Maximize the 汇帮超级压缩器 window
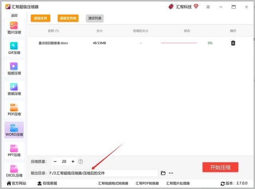Image resolution: width=255 pixels, height=189 pixels. point(233,7)
